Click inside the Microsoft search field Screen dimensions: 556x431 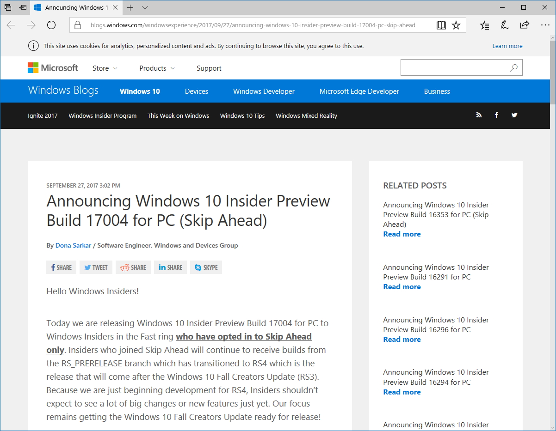[456, 67]
